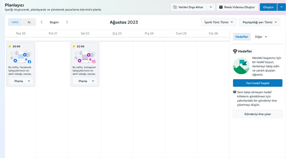Open the Diğer tab menu

tap(261, 37)
